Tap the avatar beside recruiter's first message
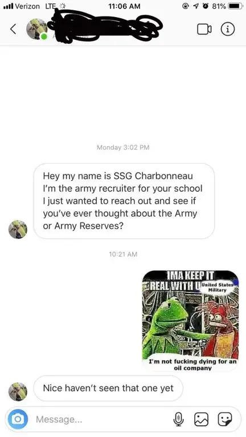This screenshot has width=246, height=437. pos(18,229)
